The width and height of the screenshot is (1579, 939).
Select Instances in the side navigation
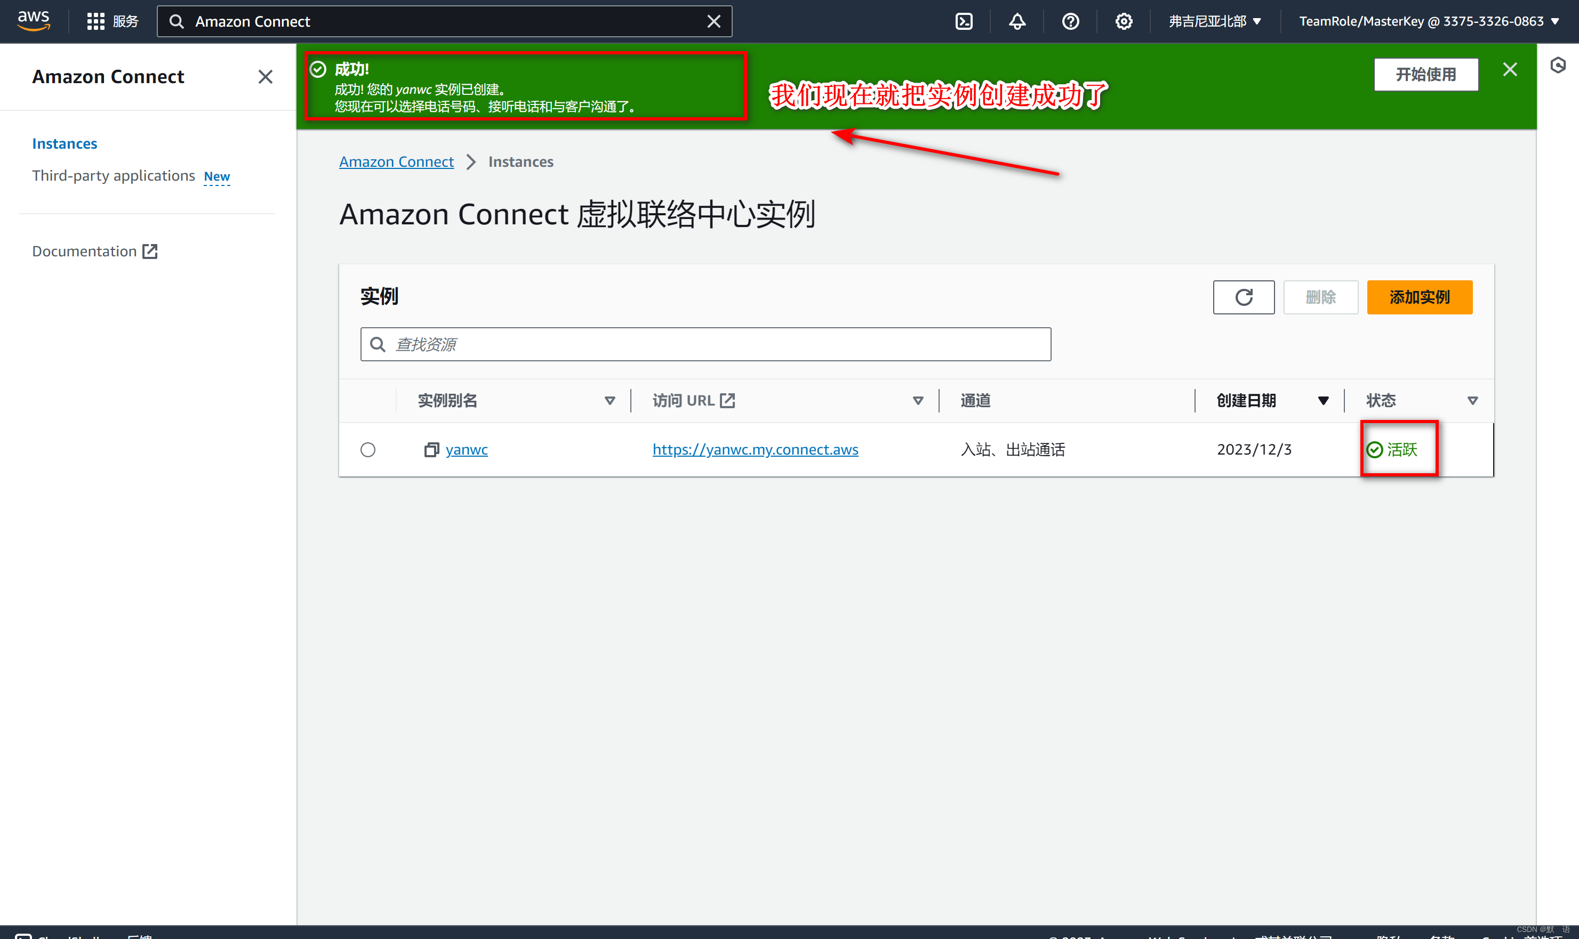point(65,144)
